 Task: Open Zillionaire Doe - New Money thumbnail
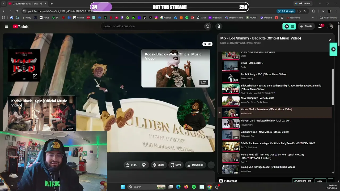(231, 135)
